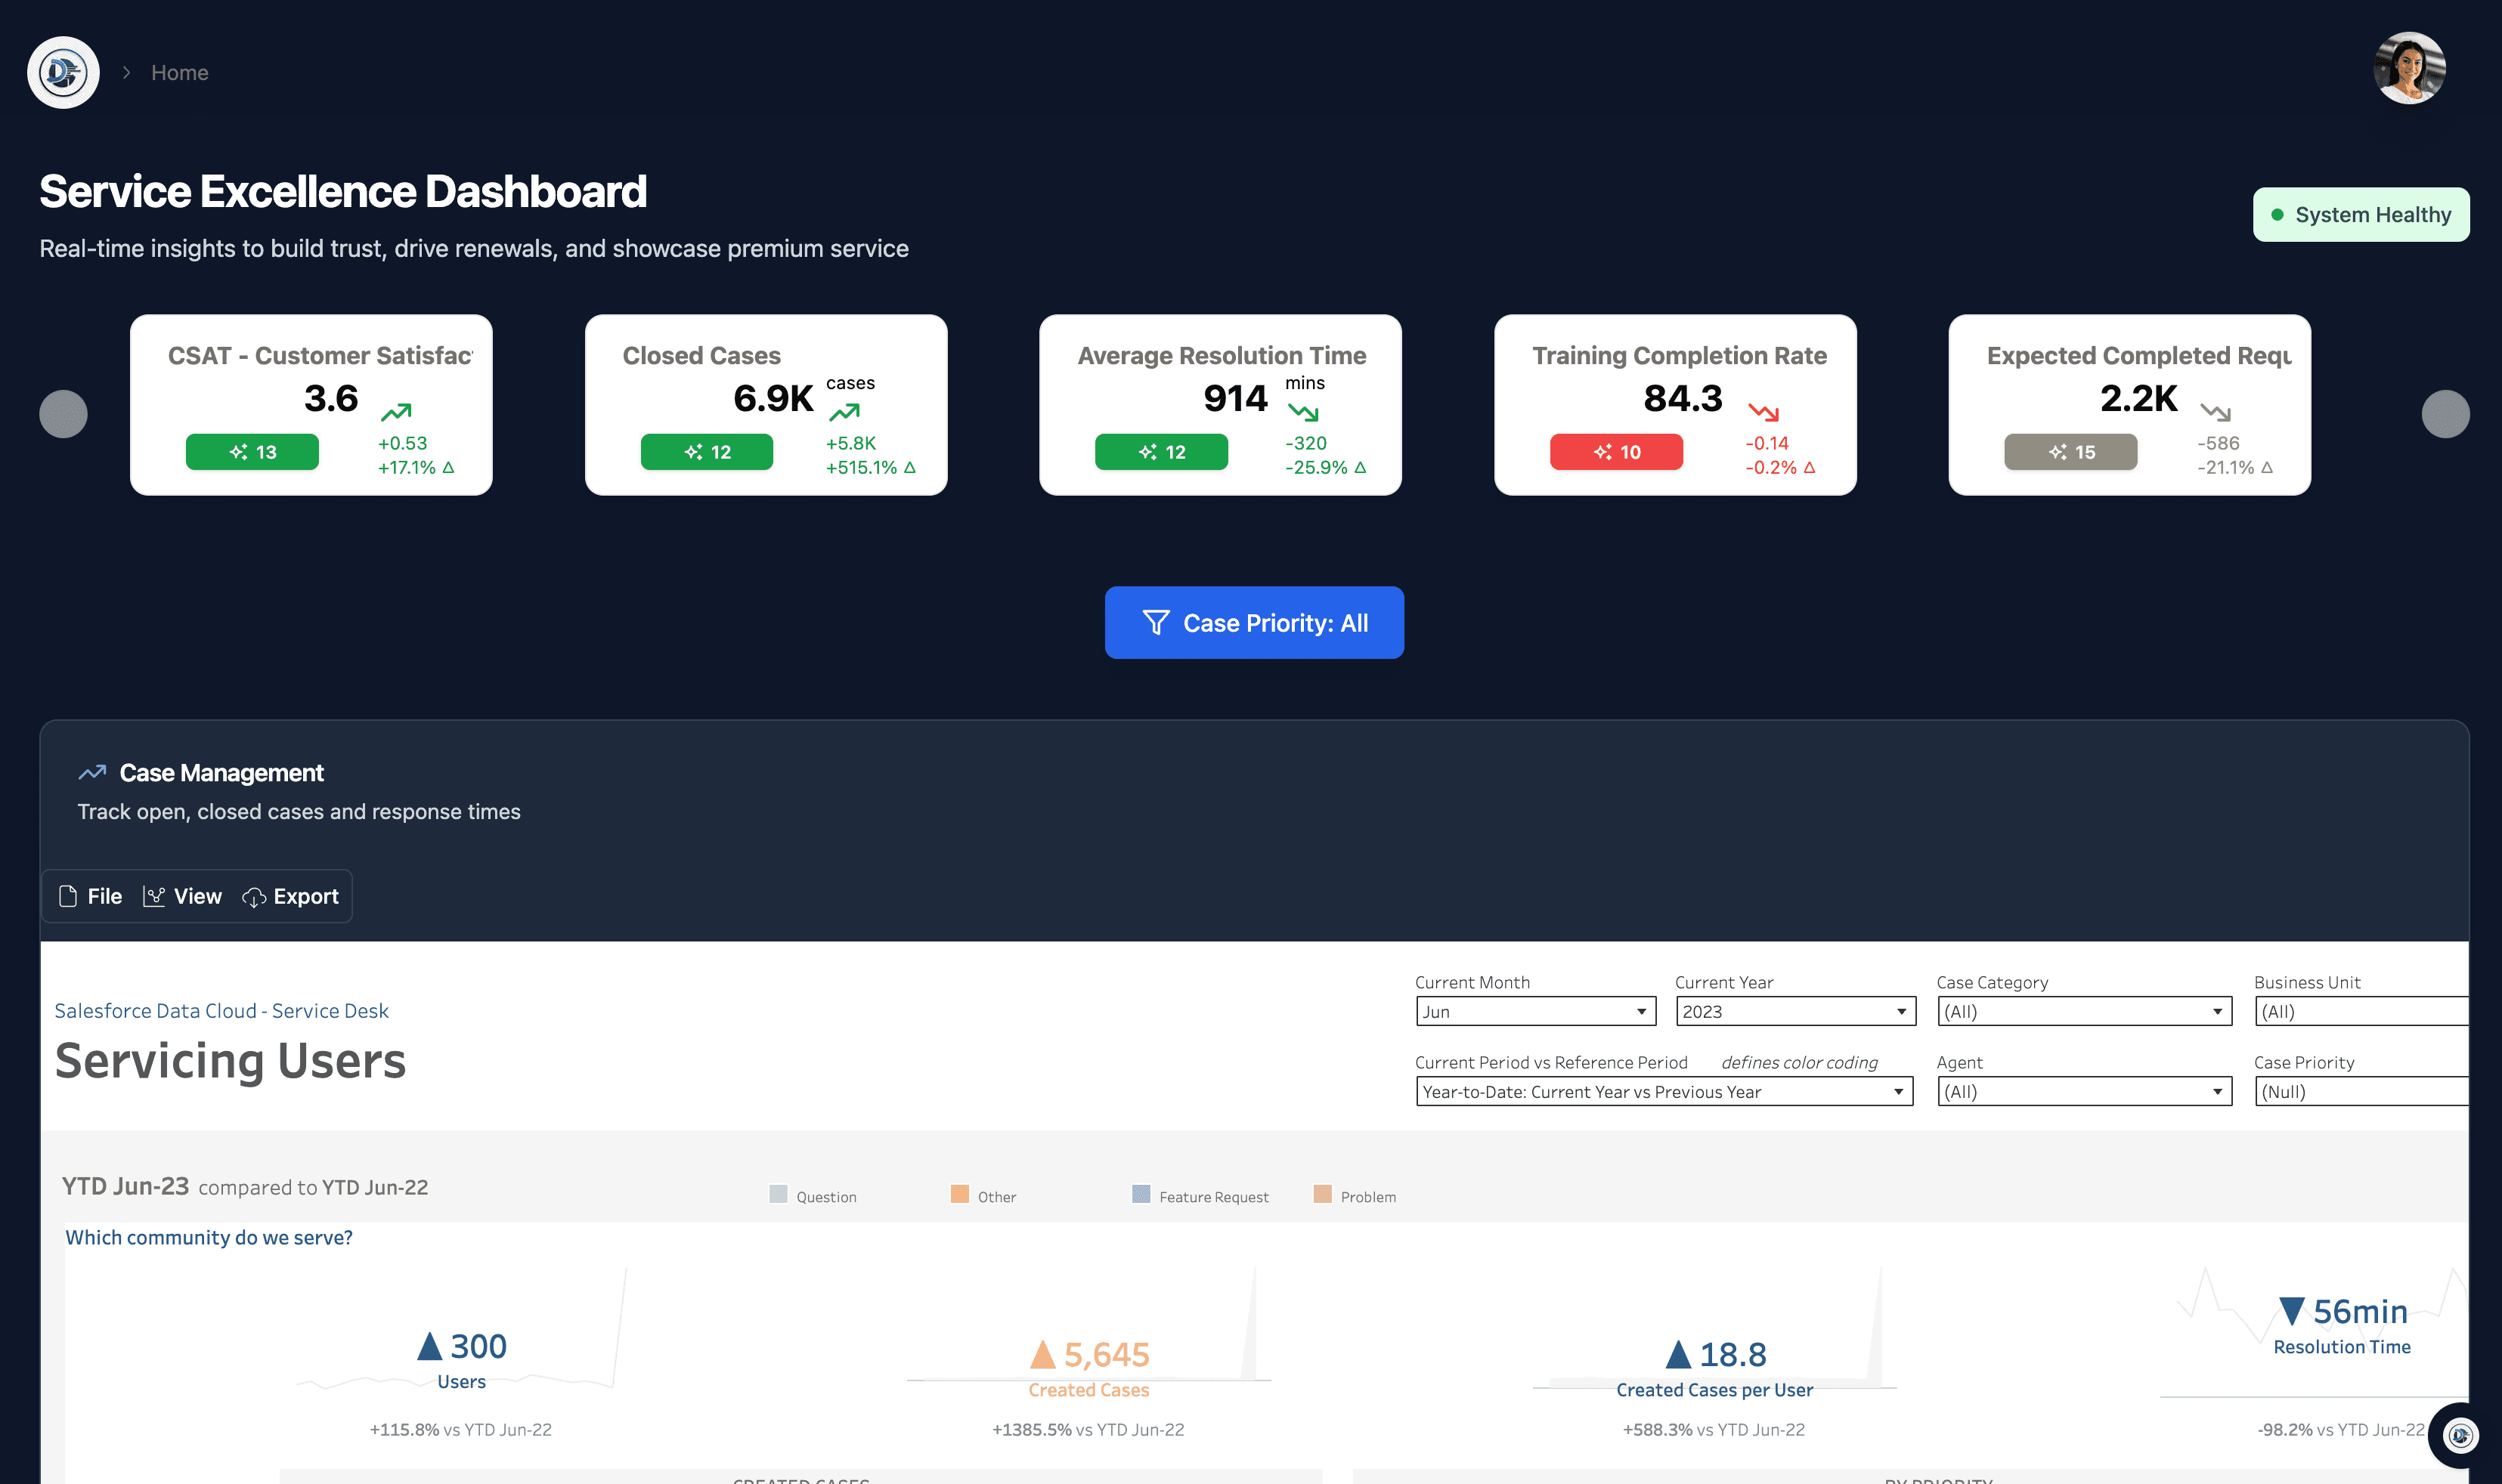This screenshot has height=1484, width=2502.
Task: Click the Case Priority: All filter button
Action: 1255,622
